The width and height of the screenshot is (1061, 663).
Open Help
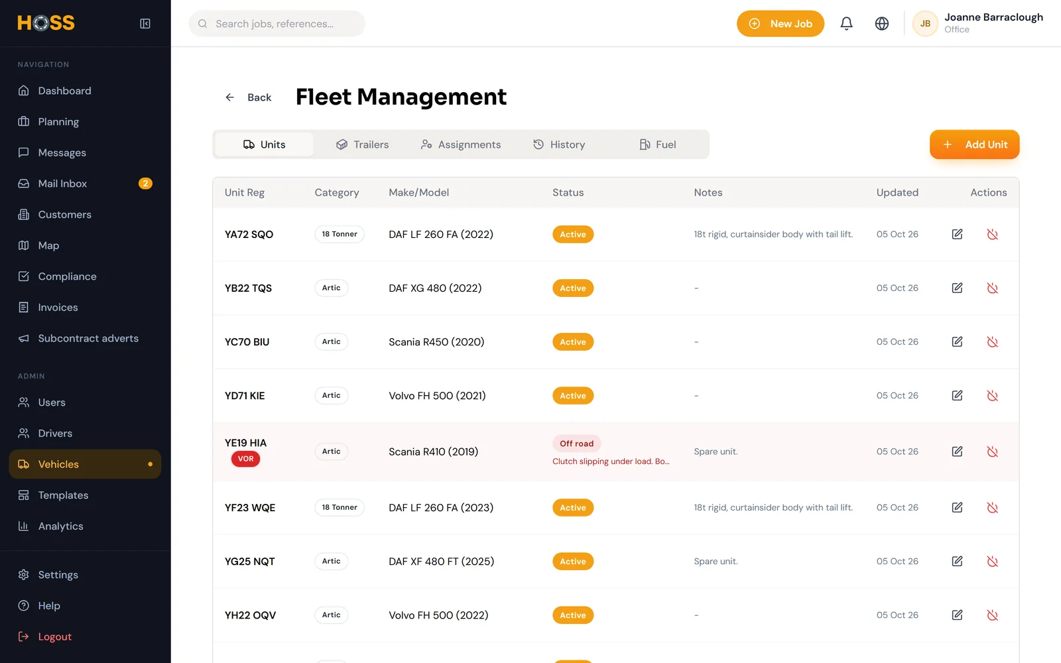[85, 606]
